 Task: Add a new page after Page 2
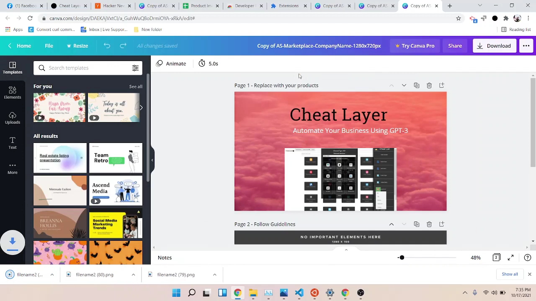tap(442, 224)
